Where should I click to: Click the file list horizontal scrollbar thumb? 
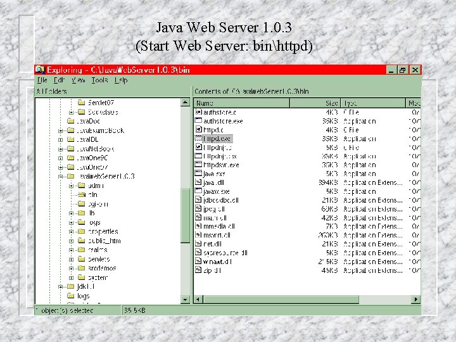281,299
